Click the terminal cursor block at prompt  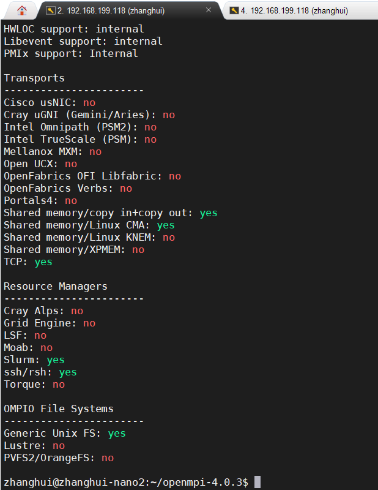click(x=258, y=482)
